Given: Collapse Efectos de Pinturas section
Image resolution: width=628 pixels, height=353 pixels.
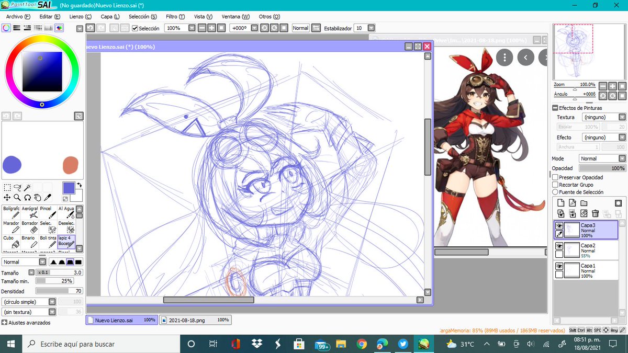Looking at the screenshot, I should coord(555,108).
